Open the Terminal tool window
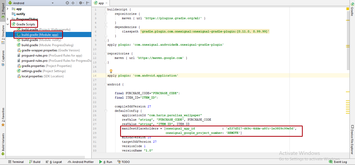Screen dimensions: 355x165 pos(16,162)
